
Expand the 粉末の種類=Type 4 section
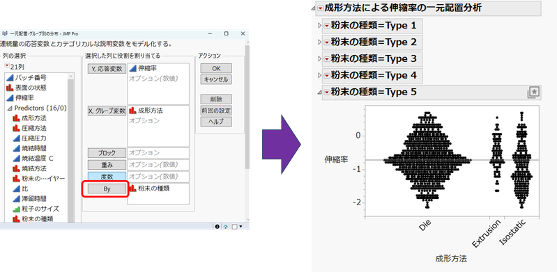(319, 75)
